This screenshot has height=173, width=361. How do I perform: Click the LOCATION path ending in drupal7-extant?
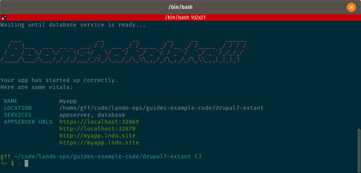tap(161, 108)
